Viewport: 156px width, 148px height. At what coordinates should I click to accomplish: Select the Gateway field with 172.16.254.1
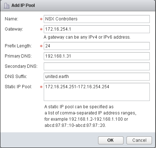coord(97,29)
